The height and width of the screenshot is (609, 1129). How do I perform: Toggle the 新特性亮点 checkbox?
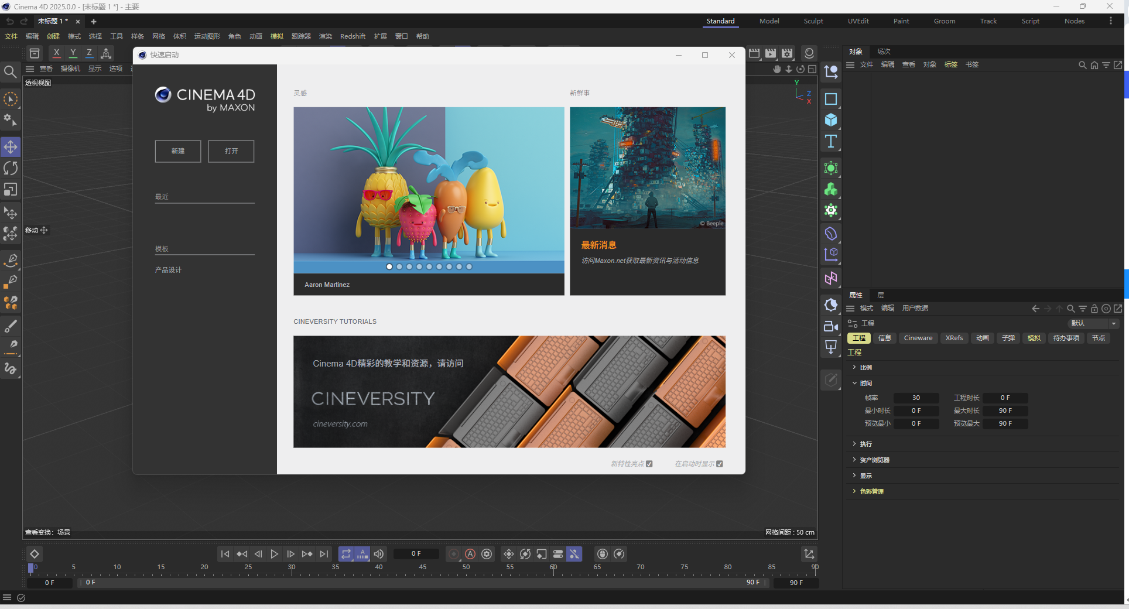649,464
